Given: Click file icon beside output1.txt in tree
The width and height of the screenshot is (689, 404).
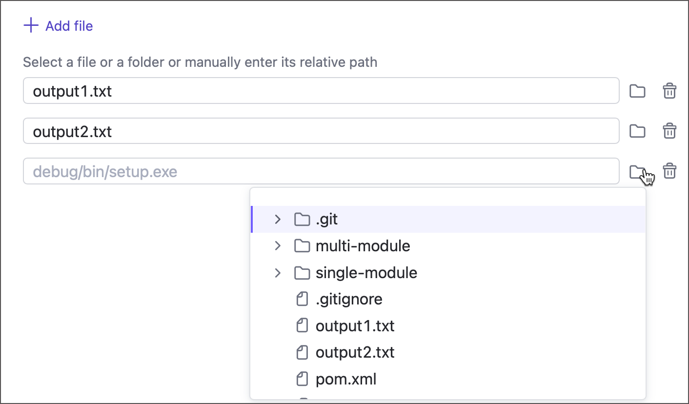Looking at the screenshot, I should pyautogui.click(x=303, y=325).
